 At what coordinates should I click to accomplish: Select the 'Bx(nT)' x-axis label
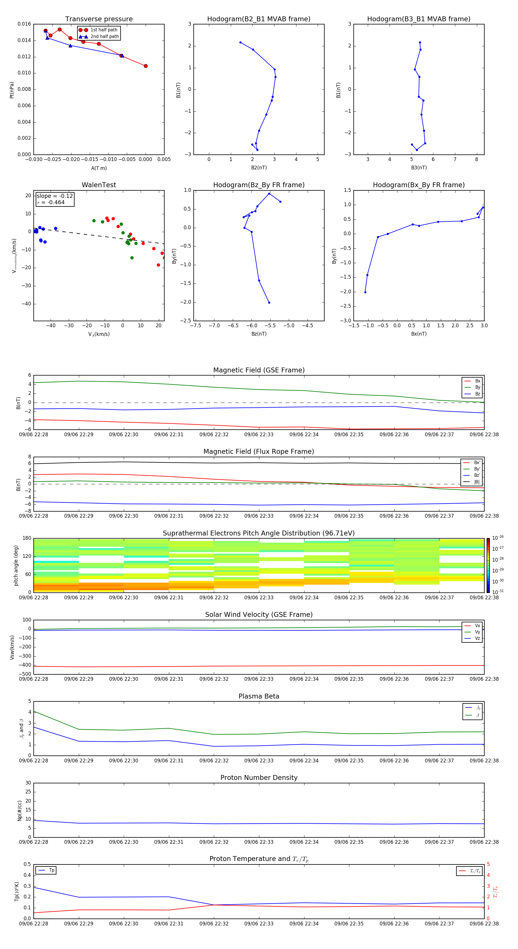419,334
